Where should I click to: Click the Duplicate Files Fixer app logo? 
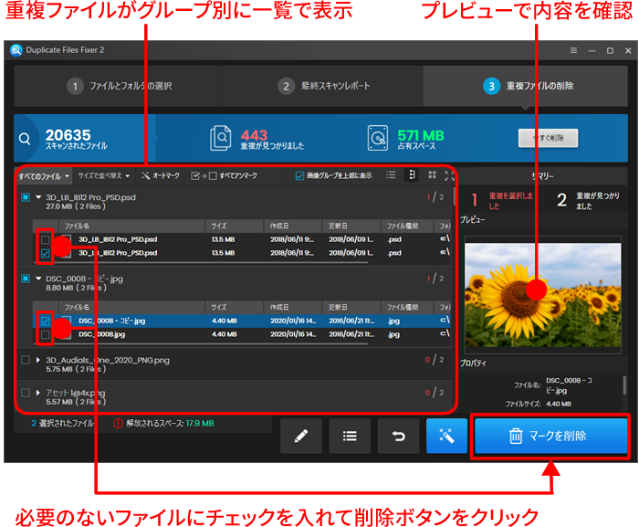tap(16, 50)
